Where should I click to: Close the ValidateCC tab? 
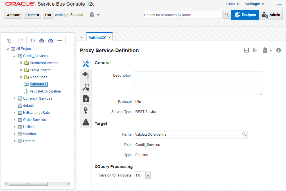click(109, 37)
